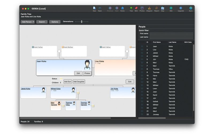Open Jakob Koka's name link
Viewport: 214px width, 134px height.
pos(25,89)
